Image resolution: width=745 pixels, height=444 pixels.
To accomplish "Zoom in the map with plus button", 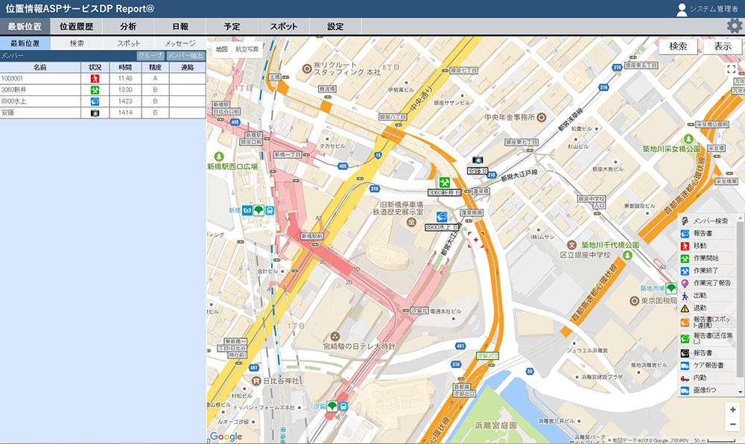I will pyautogui.click(x=732, y=409).
